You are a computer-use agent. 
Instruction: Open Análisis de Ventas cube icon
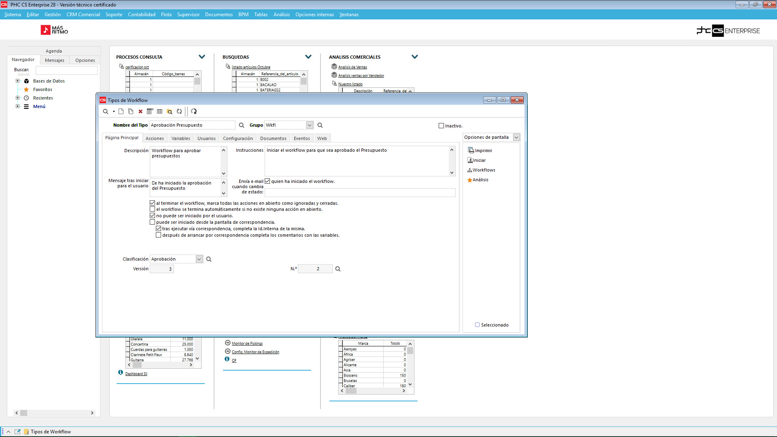(334, 66)
